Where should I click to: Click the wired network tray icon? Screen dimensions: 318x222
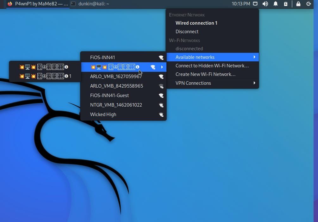(x=255, y=4)
